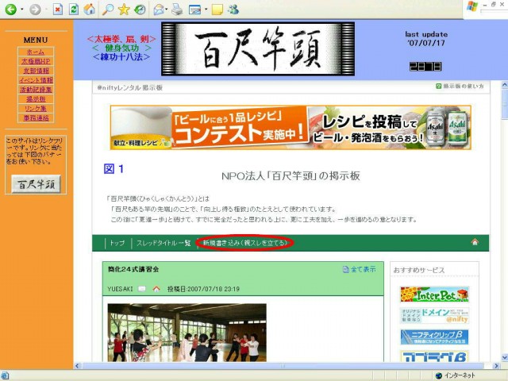Go to browser Home icon

click(x=90, y=10)
